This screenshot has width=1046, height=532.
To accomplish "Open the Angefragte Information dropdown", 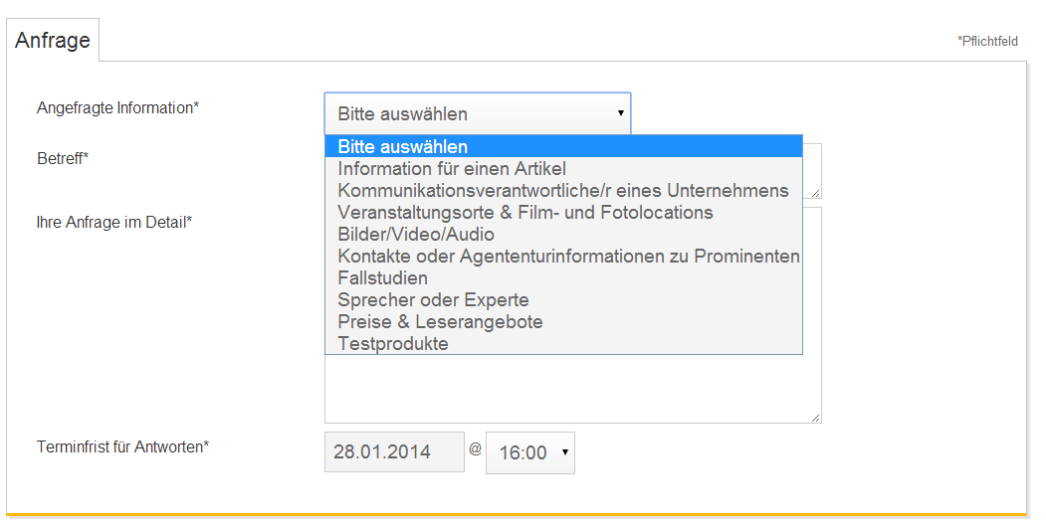I will 478,113.
